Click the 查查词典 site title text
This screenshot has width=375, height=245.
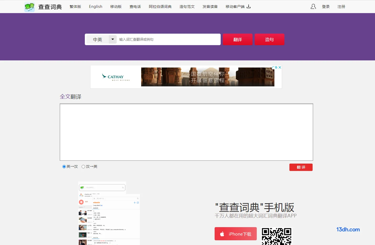[50, 7]
